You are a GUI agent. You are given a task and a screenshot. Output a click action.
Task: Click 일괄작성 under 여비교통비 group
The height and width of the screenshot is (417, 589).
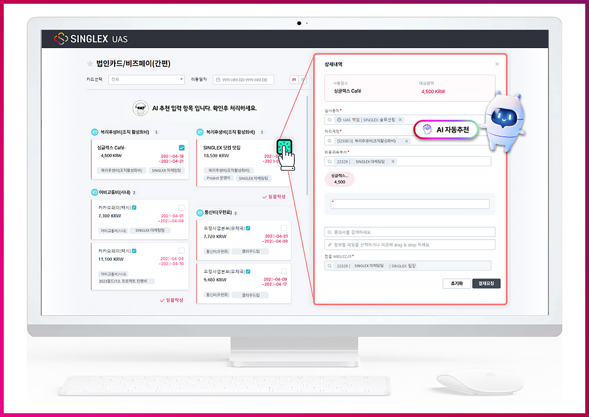click(172, 300)
